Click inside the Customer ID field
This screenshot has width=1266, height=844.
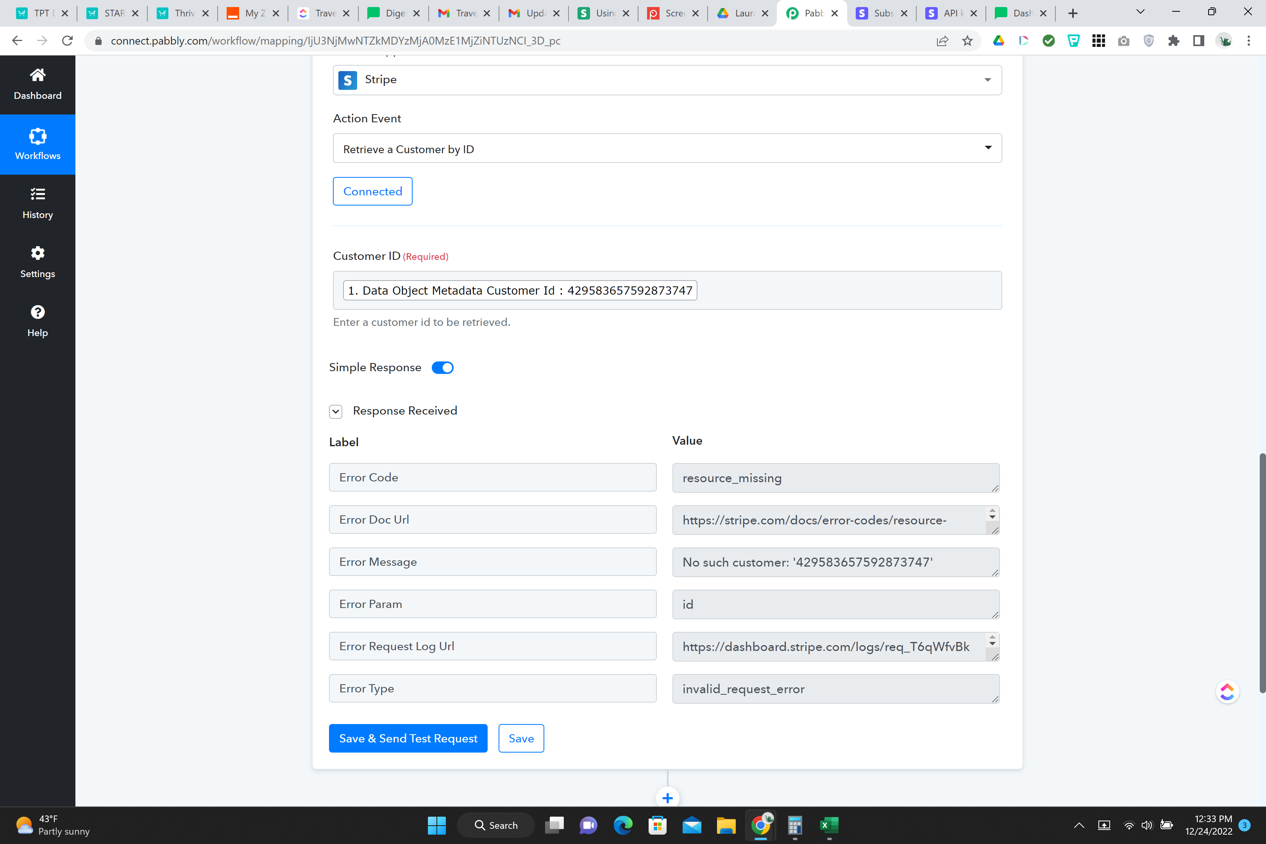click(x=667, y=290)
